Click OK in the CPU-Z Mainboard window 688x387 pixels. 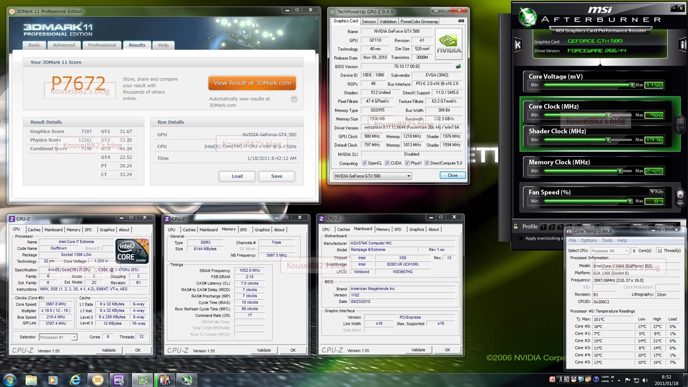click(447, 350)
